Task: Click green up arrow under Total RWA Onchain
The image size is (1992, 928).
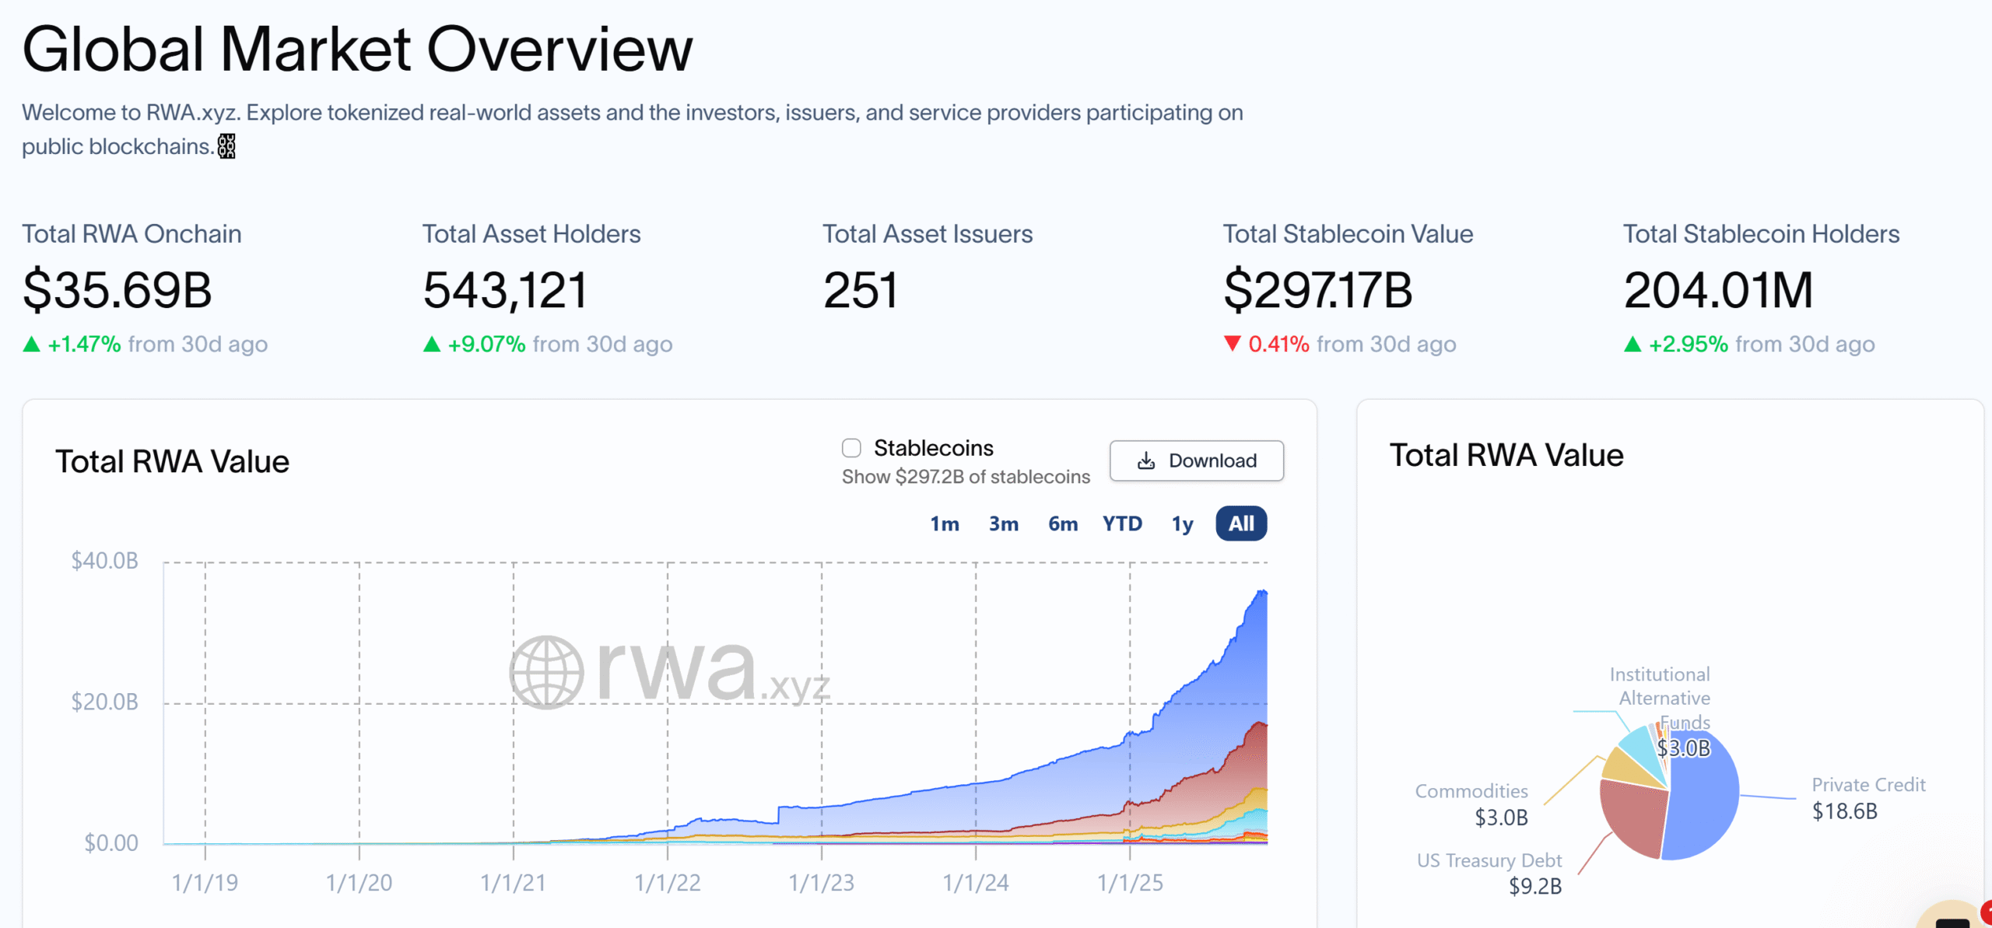Action: point(31,344)
